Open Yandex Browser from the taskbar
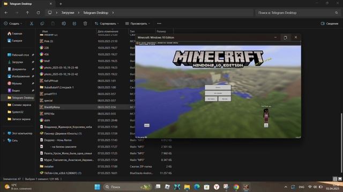The width and height of the screenshot is (343, 192). 217,187
